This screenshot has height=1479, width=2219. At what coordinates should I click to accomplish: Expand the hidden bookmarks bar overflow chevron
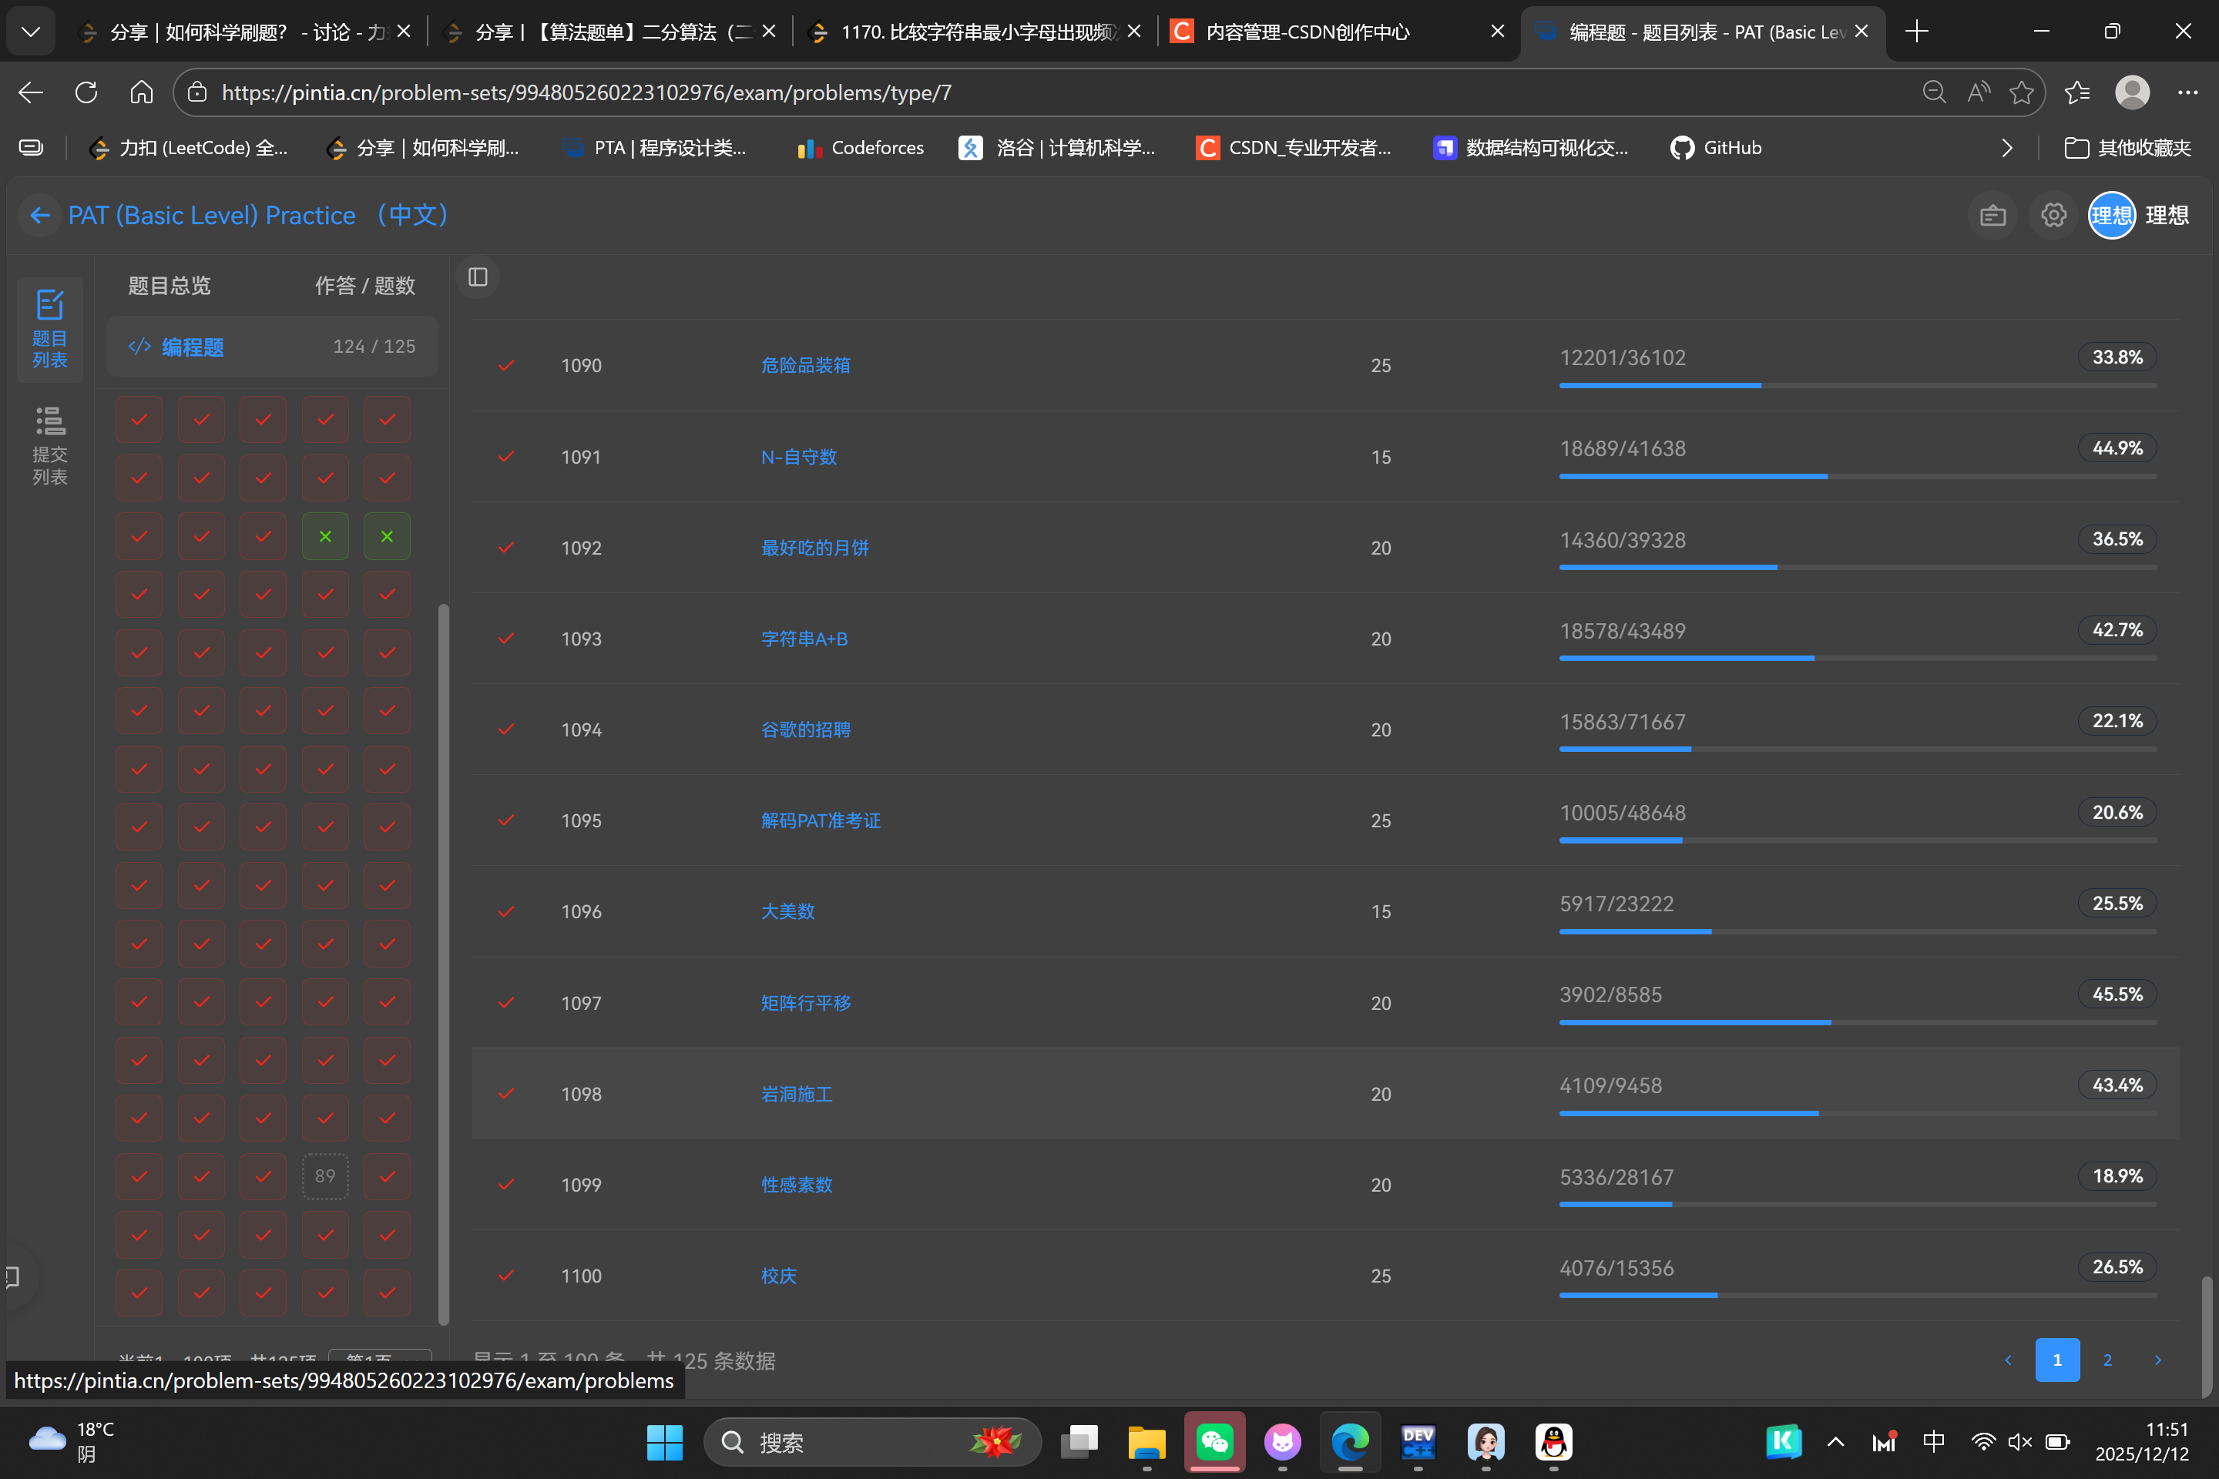pyautogui.click(x=2006, y=148)
